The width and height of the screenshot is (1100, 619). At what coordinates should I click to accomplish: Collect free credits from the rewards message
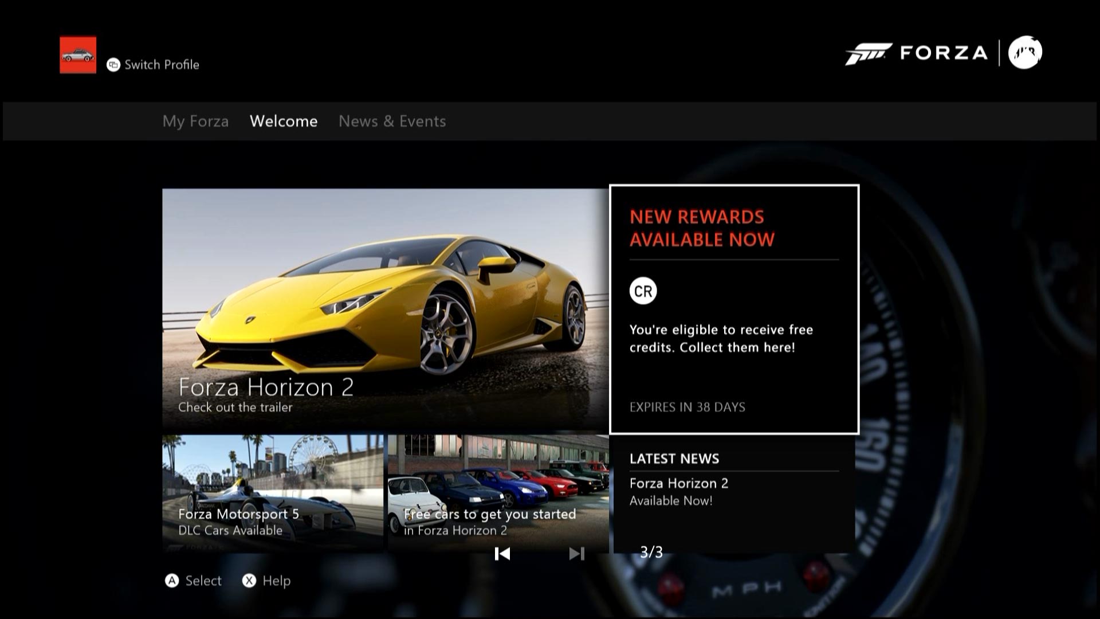[x=721, y=338]
